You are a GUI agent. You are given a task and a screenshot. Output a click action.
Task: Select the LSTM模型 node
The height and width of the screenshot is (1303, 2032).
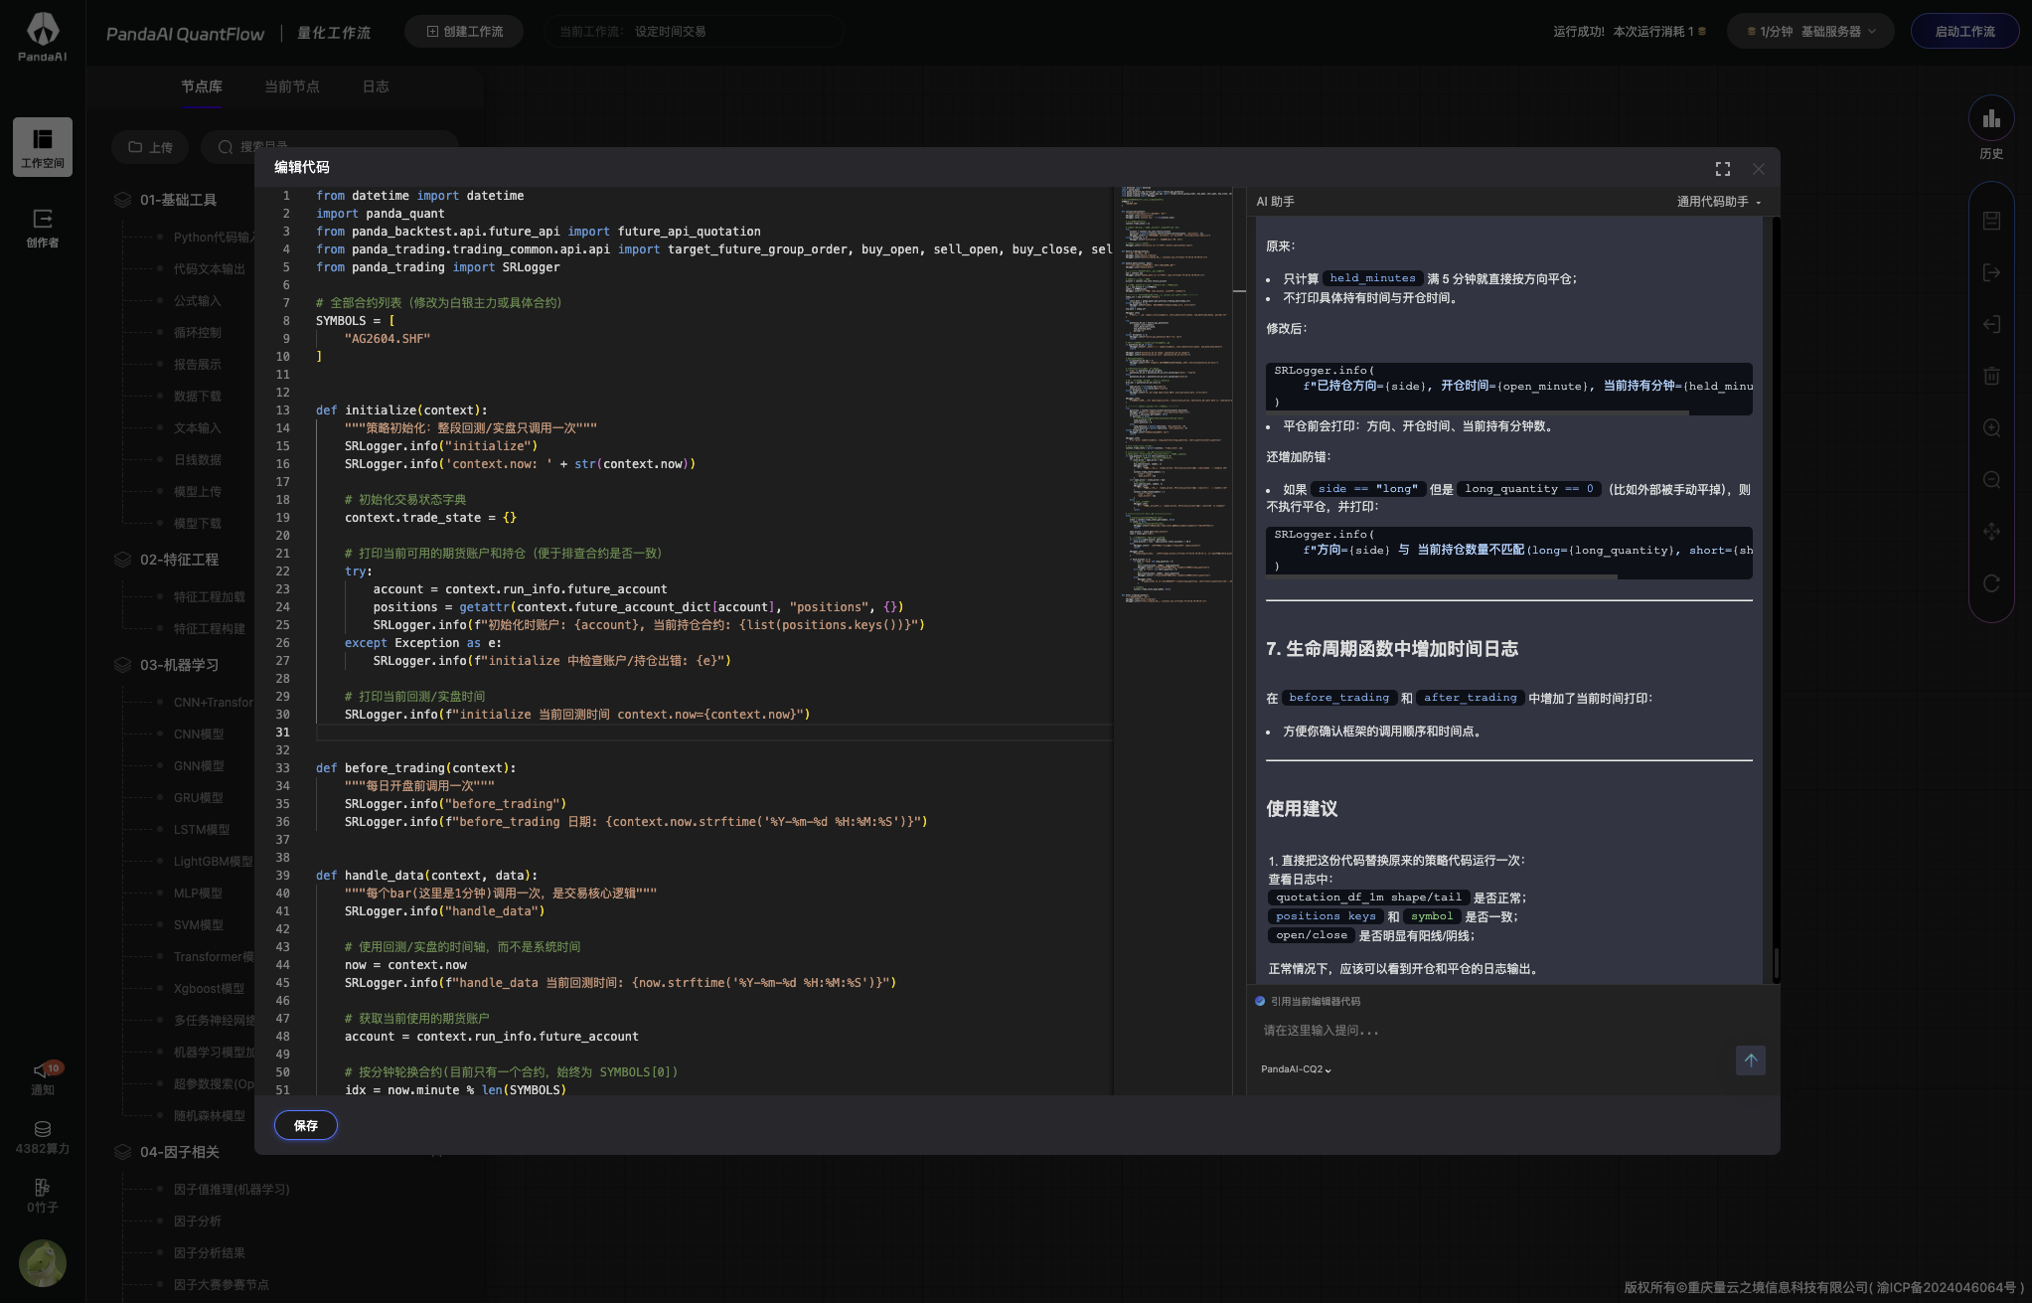[x=202, y=830]
